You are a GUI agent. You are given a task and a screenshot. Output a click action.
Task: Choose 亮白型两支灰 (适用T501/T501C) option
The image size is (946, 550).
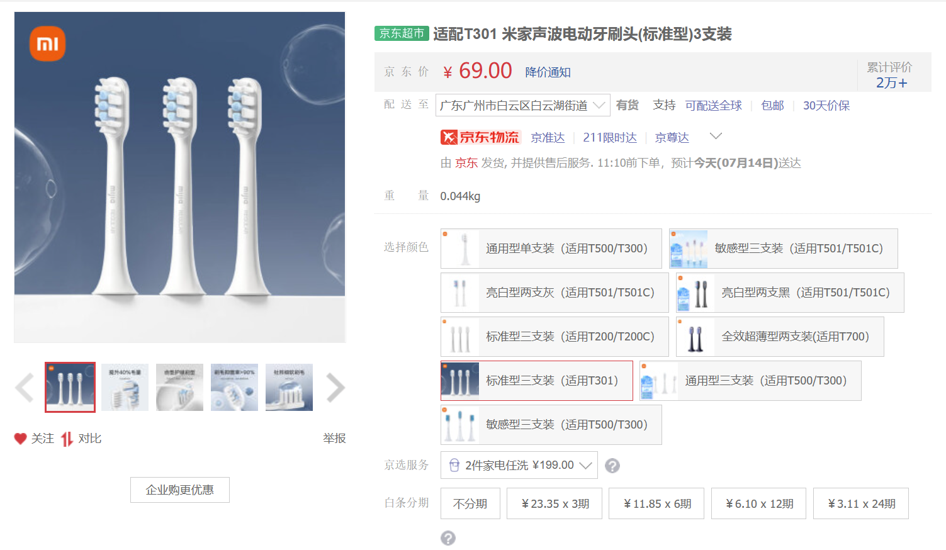[x=555, y=293]
